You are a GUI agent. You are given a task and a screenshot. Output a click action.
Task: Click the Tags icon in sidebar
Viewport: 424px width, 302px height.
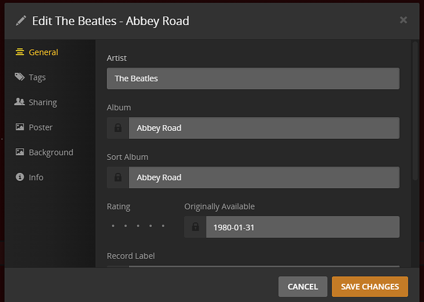click(20, 77)
